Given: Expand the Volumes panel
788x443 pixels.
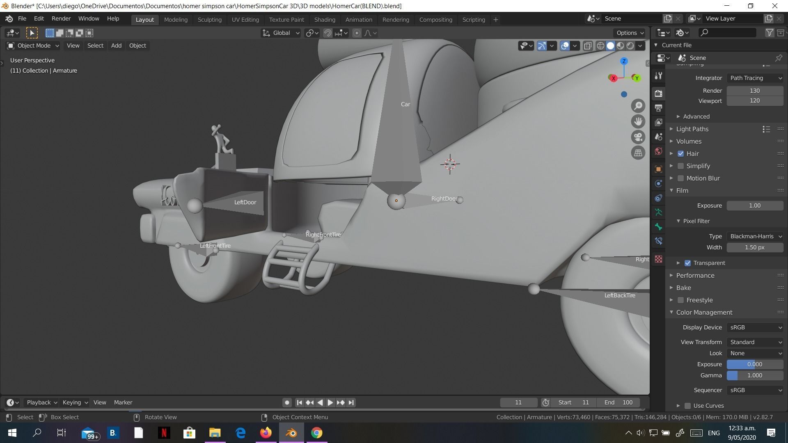Looking at the screenshot, I should pos(688,141).
